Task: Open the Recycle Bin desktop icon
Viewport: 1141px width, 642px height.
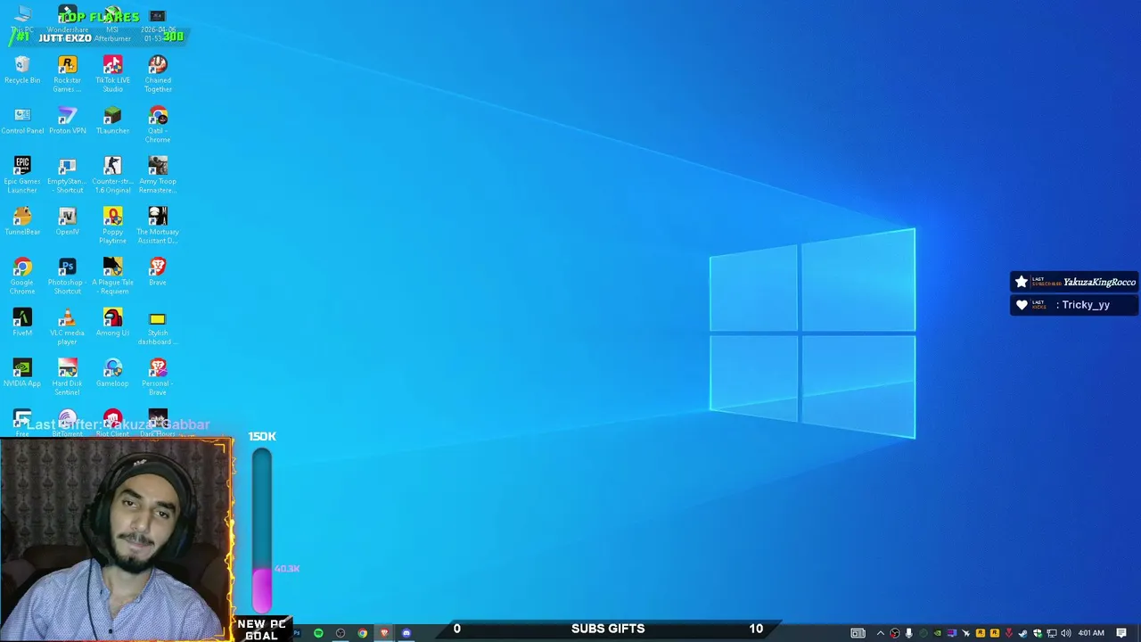Action: coord(22,70)
